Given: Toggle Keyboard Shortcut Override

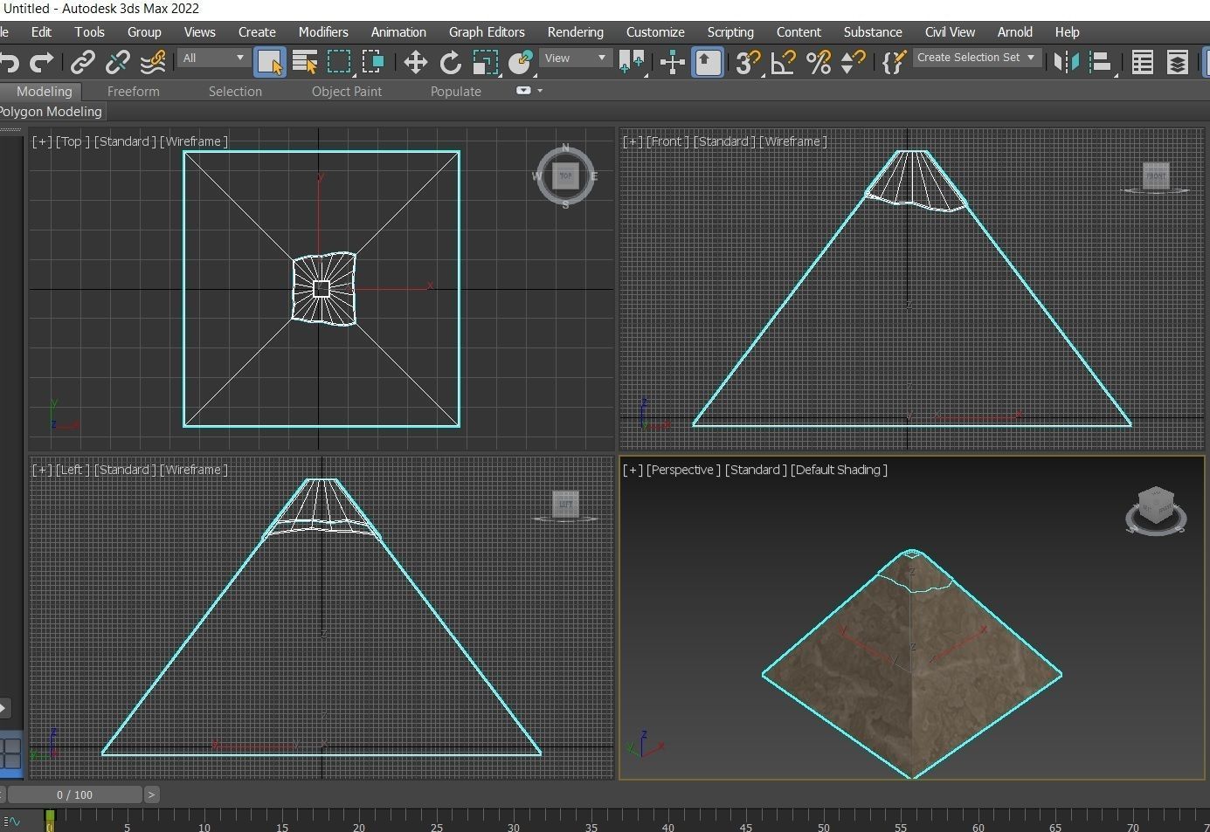Looking at the screenshot, I should pos(708,62).
